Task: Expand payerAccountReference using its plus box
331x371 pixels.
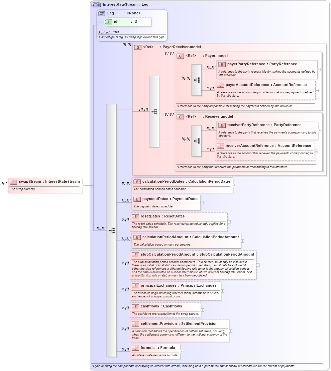Action: tap(317, 90)
